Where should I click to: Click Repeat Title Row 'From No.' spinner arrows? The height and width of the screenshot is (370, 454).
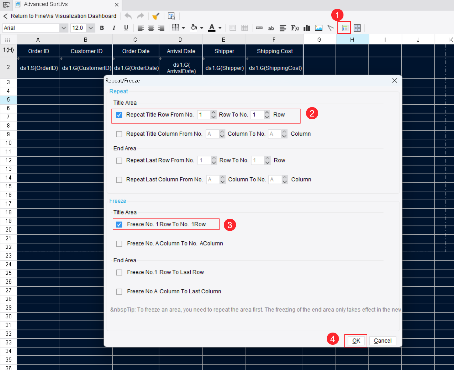213,115
